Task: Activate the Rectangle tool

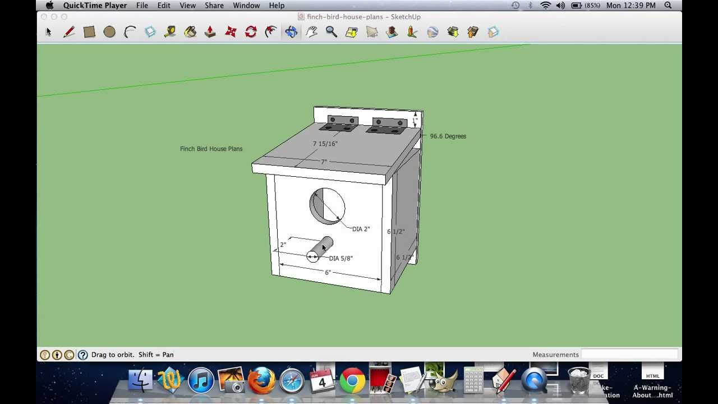Action: pyautogui.click(x=89, y=32)
